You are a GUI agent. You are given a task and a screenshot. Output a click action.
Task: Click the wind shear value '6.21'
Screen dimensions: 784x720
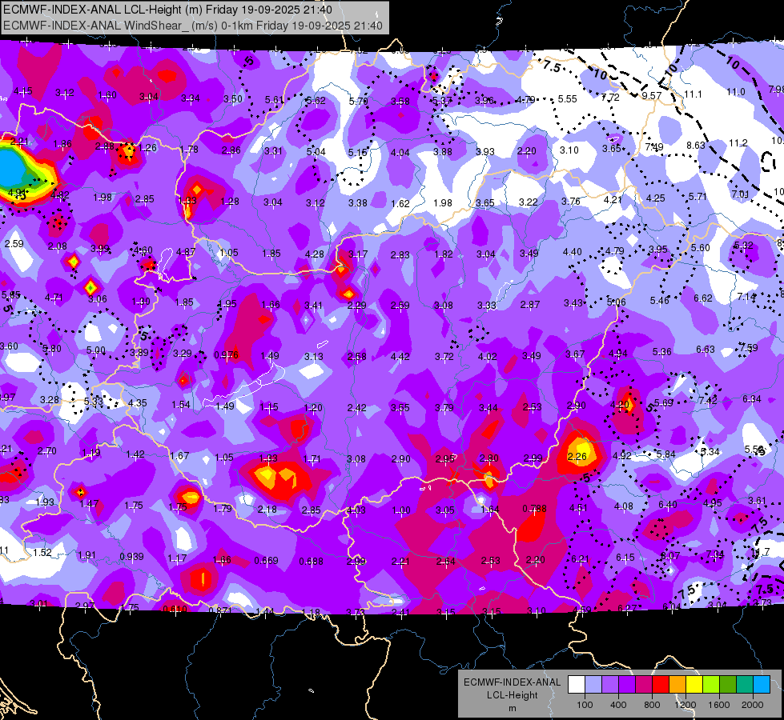click(580, 558)
